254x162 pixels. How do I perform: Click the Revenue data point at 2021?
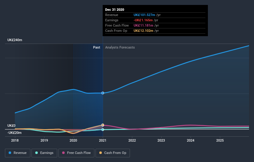tap(103, 93)
